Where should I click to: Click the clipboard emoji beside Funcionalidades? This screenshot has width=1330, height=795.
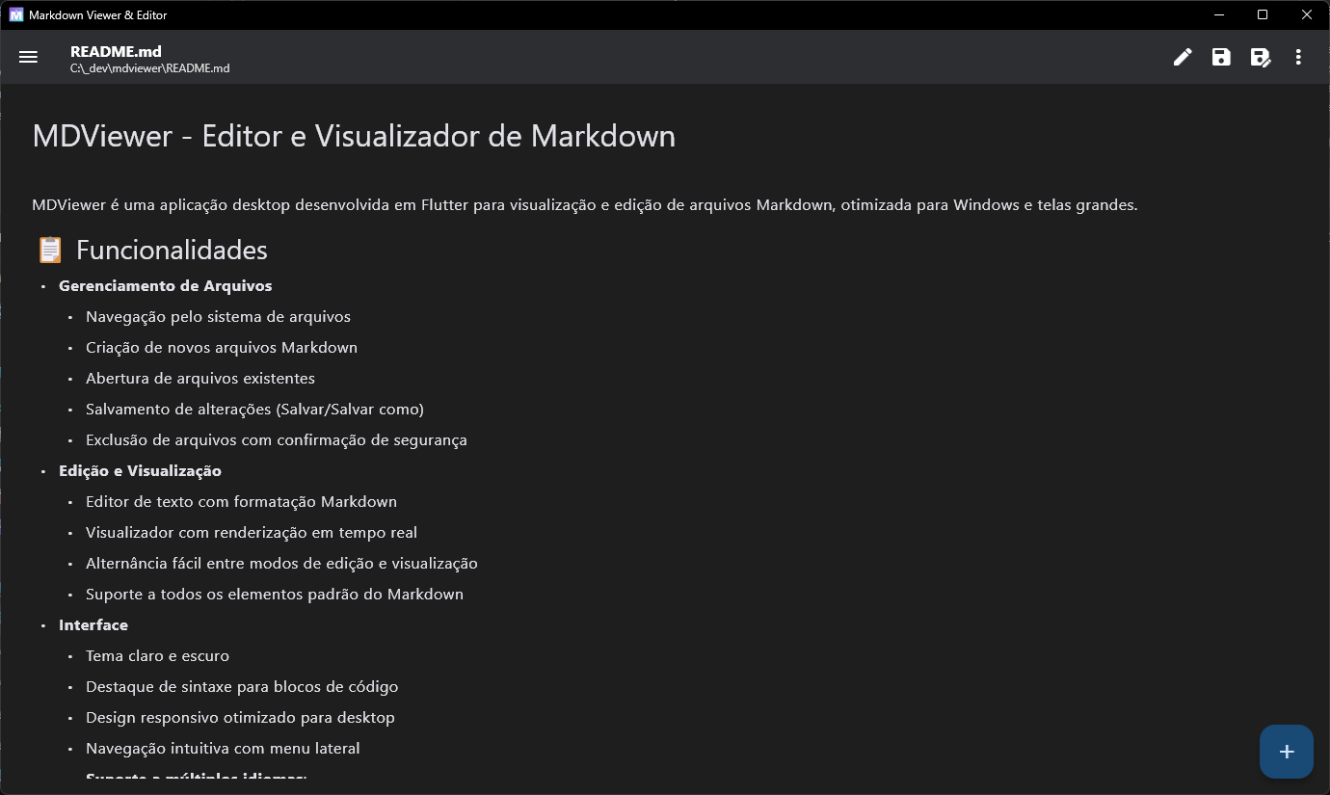(x=50, y=250)
